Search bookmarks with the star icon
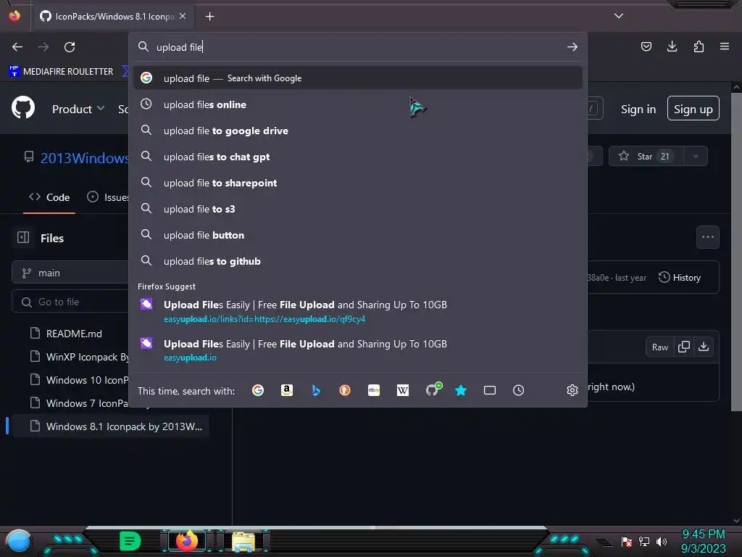 click(461, 390)
